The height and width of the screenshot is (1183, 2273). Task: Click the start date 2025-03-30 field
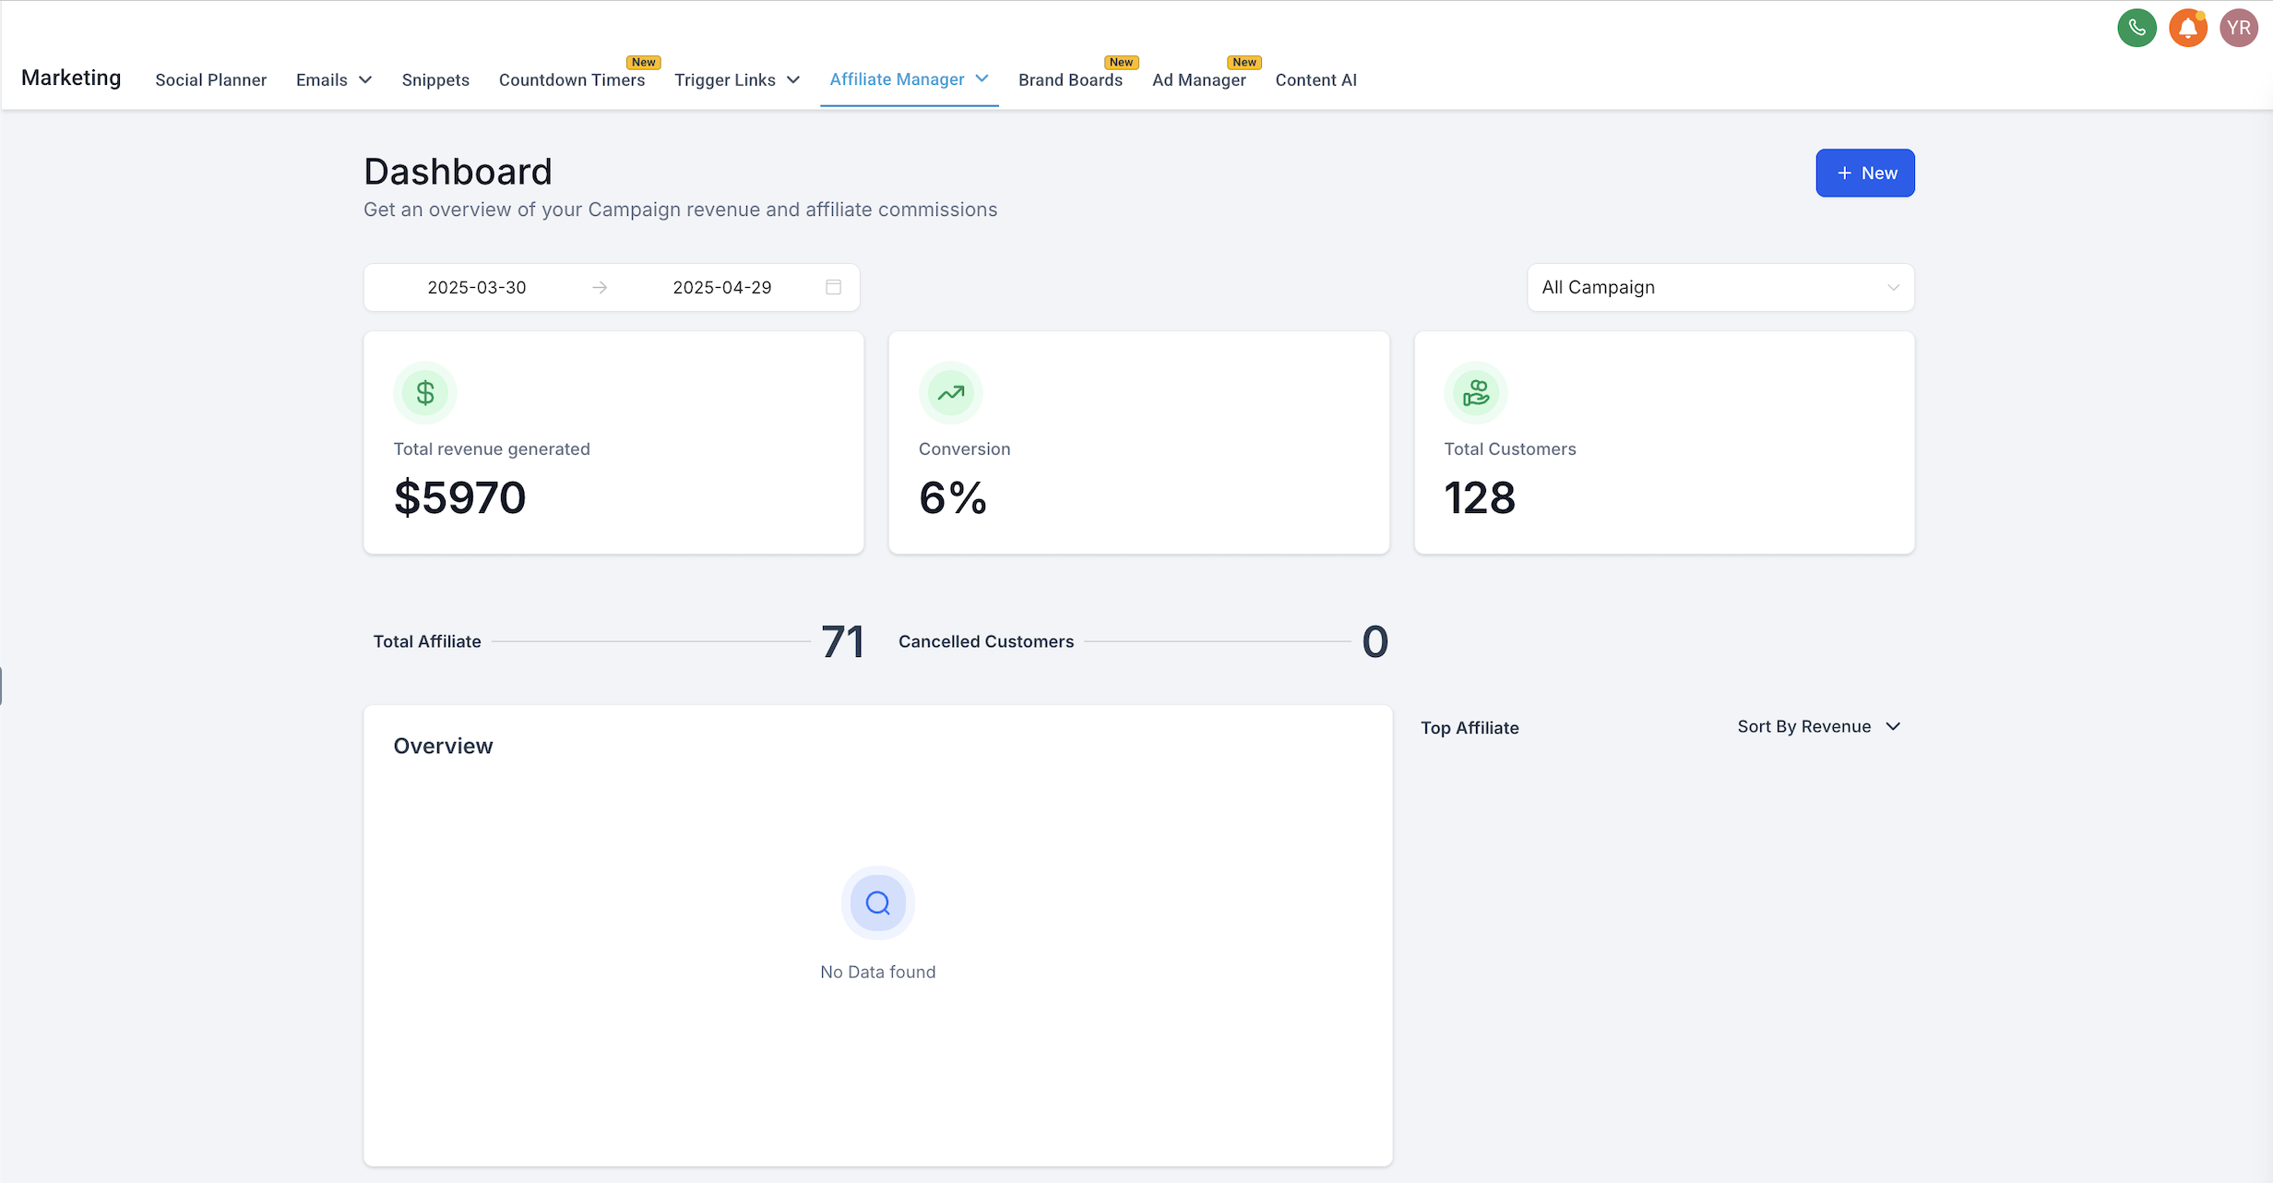(477, 288)
